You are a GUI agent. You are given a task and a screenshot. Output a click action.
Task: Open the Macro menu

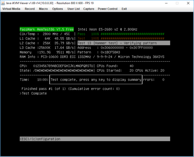pos(43,9)
